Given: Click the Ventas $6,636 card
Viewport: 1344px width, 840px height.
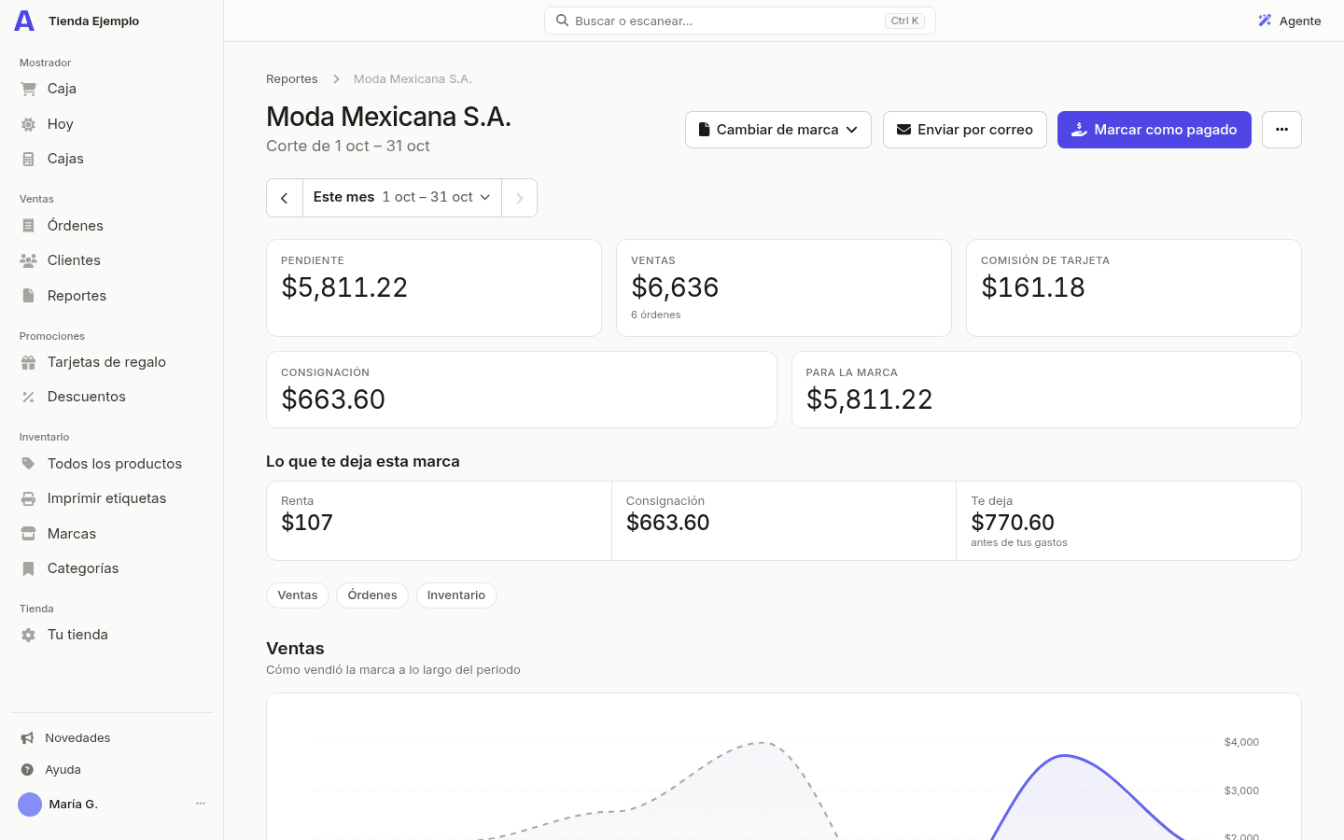Looking at the screenshot, I should pos(784,288).
